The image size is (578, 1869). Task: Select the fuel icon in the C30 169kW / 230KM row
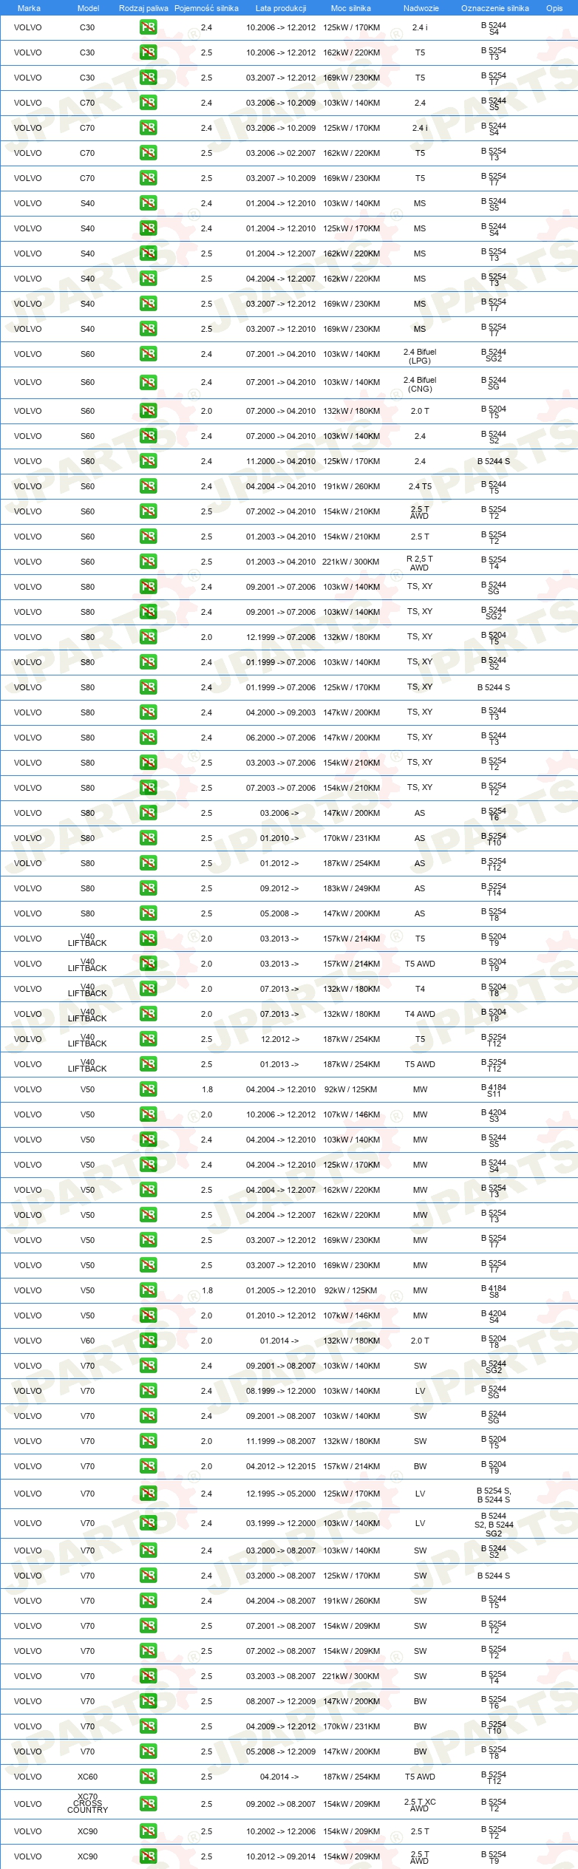148,78
